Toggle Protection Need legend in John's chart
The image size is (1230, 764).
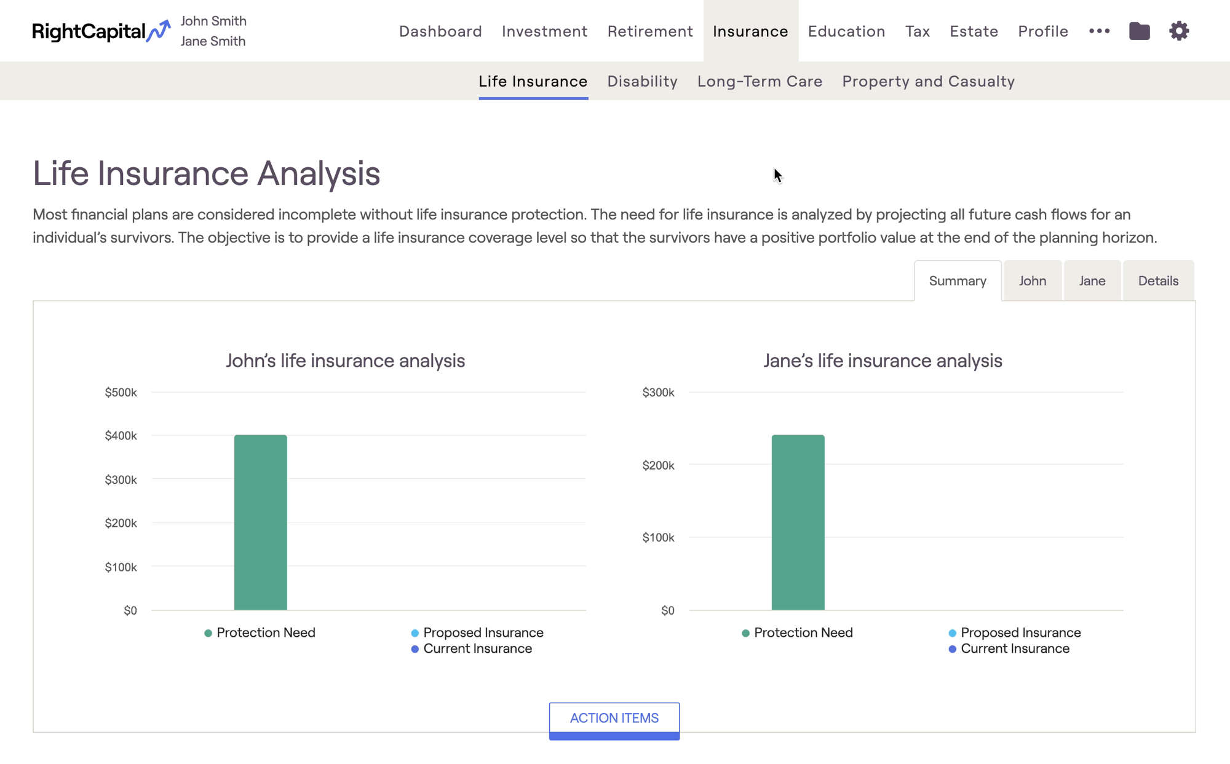[x=260, y=632]
